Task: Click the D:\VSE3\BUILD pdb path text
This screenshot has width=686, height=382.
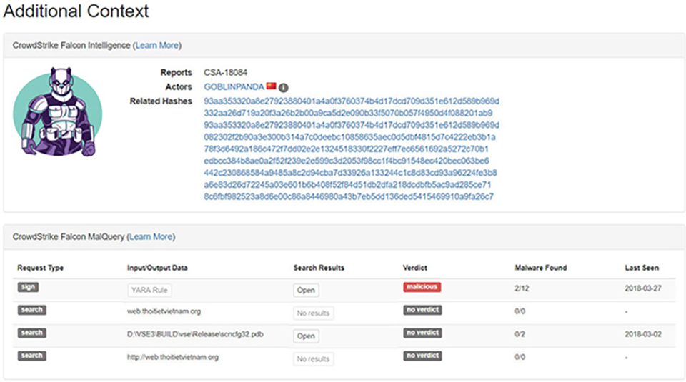Action: pyautogui.click(x=195, y=334)
